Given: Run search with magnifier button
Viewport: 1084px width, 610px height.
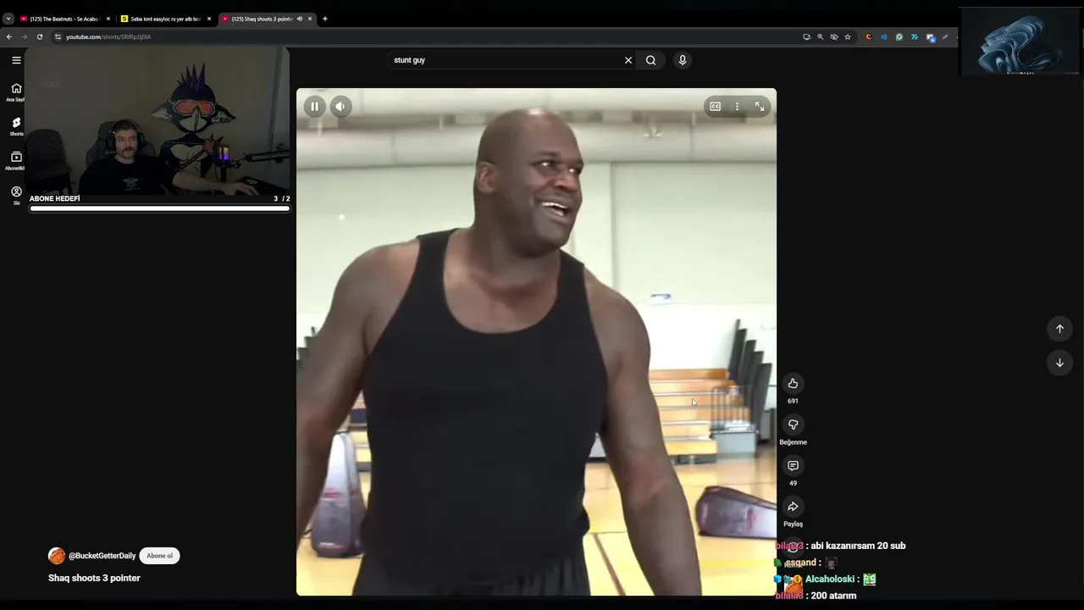Looking at the screenshot, I should pyautogui.click(x=650, y=60).
